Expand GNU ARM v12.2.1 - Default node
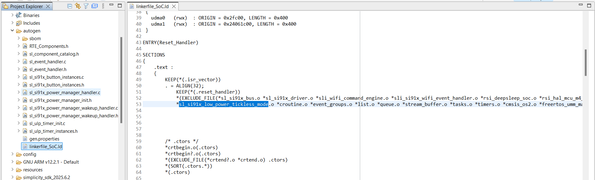Viewport: 595px width, 180px height. click(x=12, y=162)
